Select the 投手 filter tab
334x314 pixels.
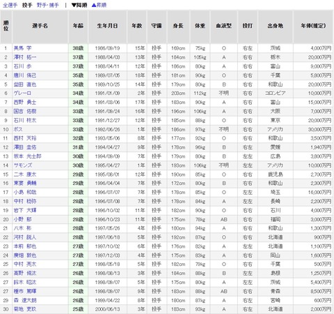coord(27,5)
